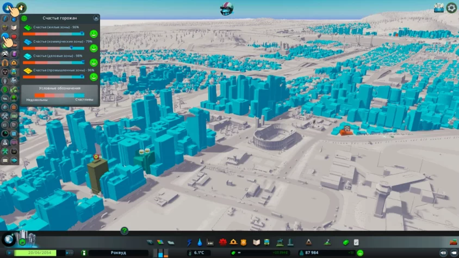Open the Education build menu book icon
The height and width of the screenshot is (258, 459).
[x=257, y=242]
